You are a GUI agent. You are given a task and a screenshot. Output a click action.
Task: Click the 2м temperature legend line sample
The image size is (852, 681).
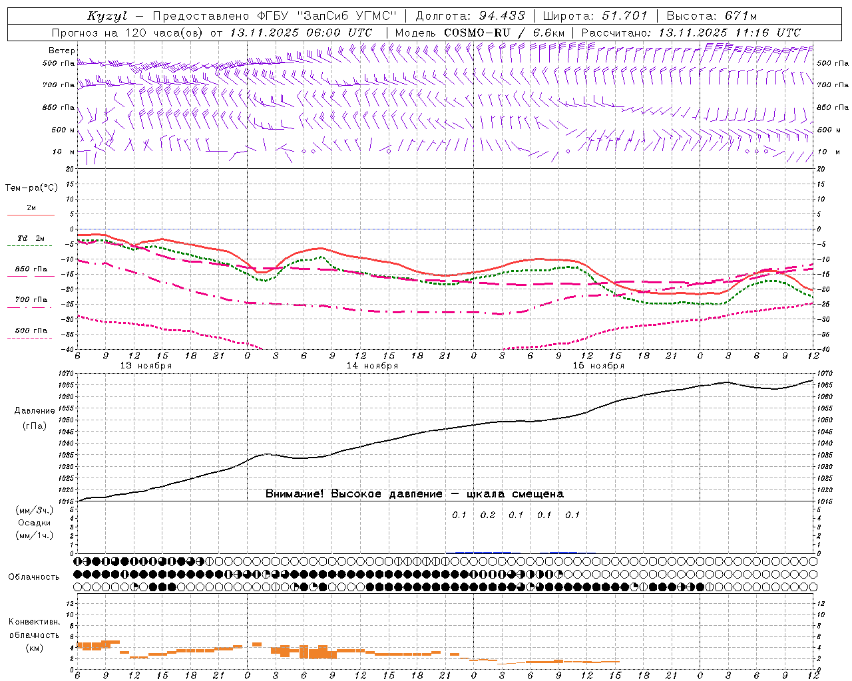coord(31,215)
